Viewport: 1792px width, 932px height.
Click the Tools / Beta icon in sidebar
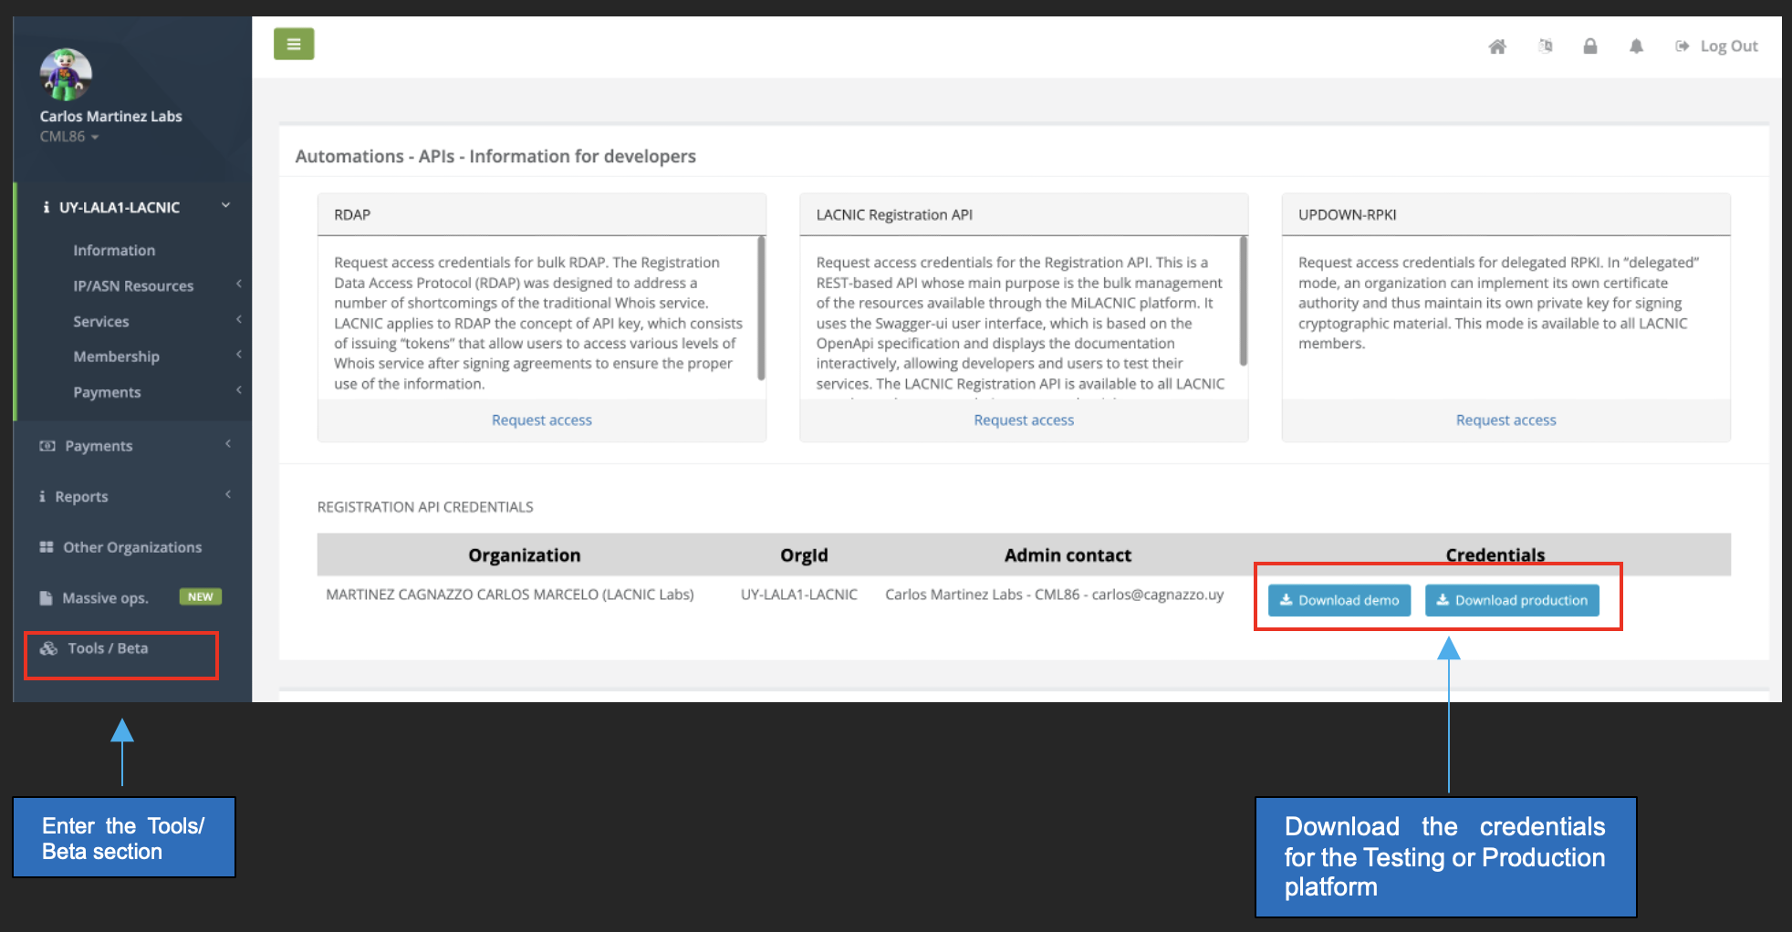pyautogui.click(x=48, y=648)
